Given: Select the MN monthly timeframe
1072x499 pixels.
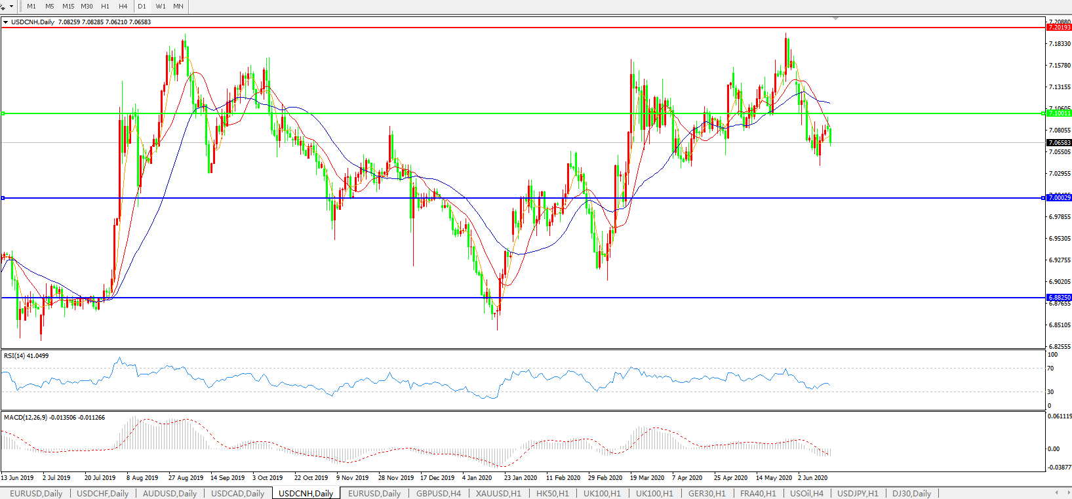Looking at the screenshot, I should click(178, 7).
